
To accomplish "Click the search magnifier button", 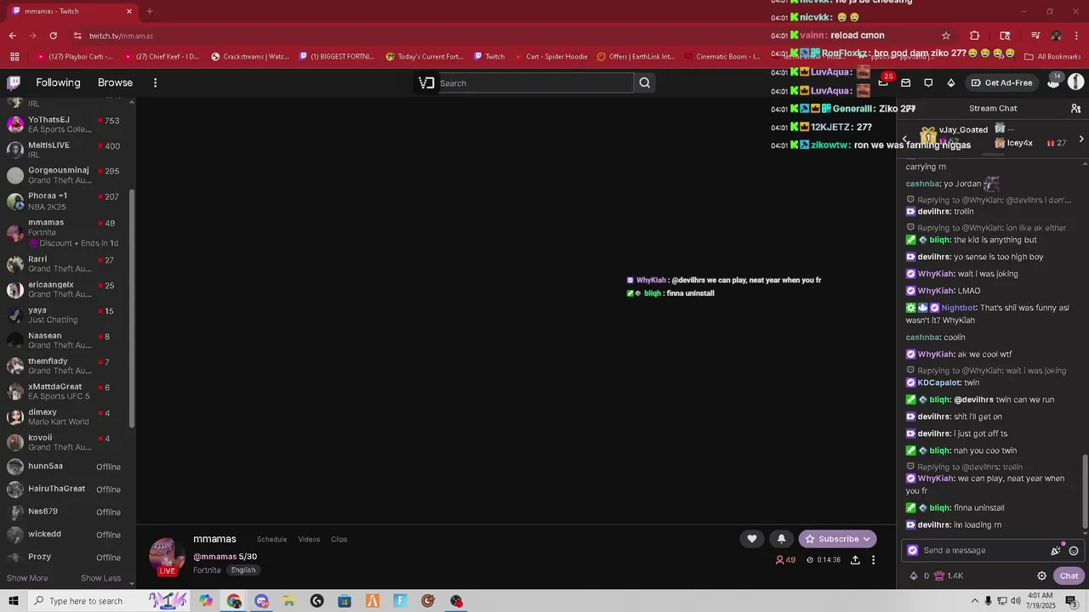I will pyautogui.click(x=645, y=82).
